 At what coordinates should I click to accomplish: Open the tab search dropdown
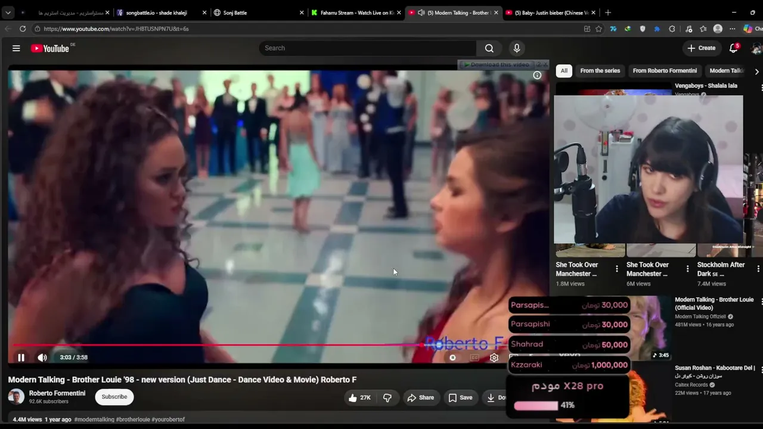8,13
